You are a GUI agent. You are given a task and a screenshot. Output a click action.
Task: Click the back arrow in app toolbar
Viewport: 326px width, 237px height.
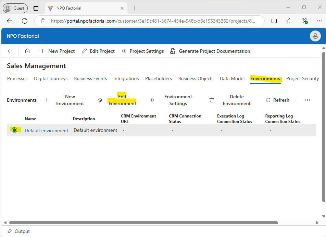(10, 51)
